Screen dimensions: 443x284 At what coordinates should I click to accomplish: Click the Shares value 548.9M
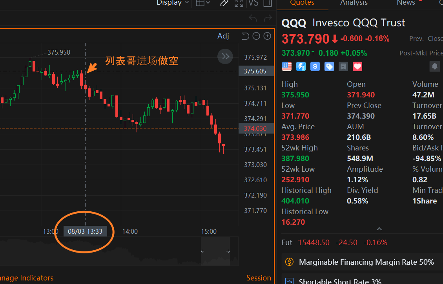click(360, 158)
